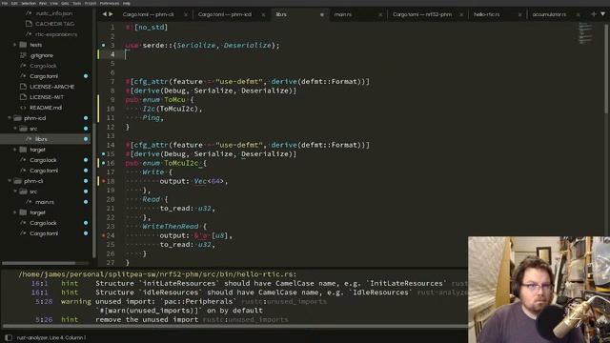This screenshot has height=343, width=610.
Task: Add new tab with plus icon
Action: click(594, 14)
